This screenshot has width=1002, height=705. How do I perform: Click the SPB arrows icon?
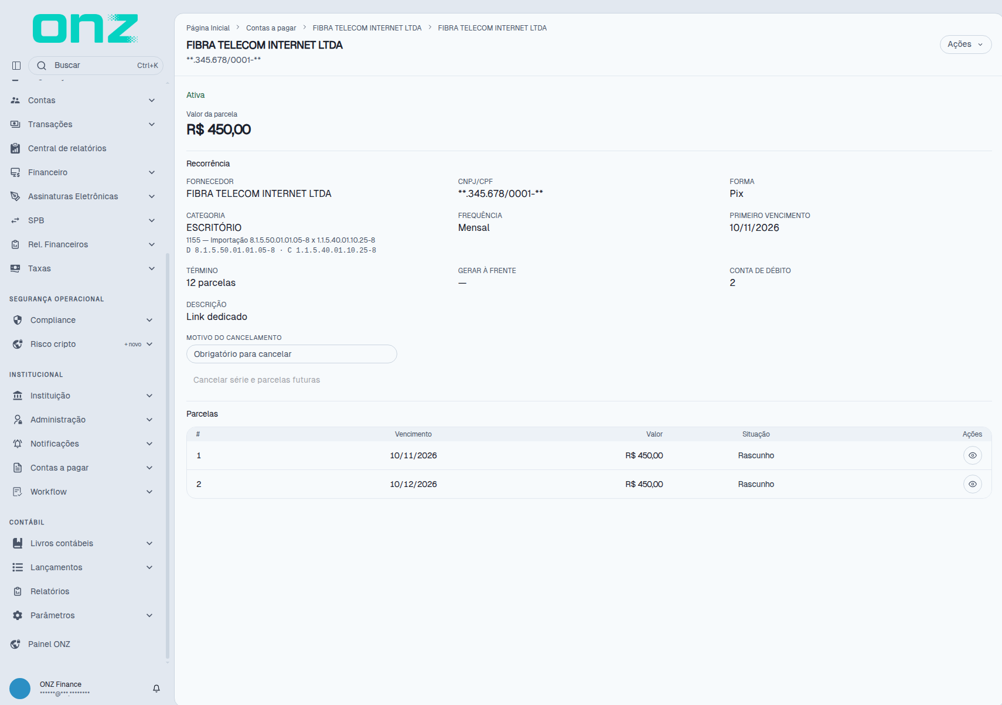coord(15,220)
